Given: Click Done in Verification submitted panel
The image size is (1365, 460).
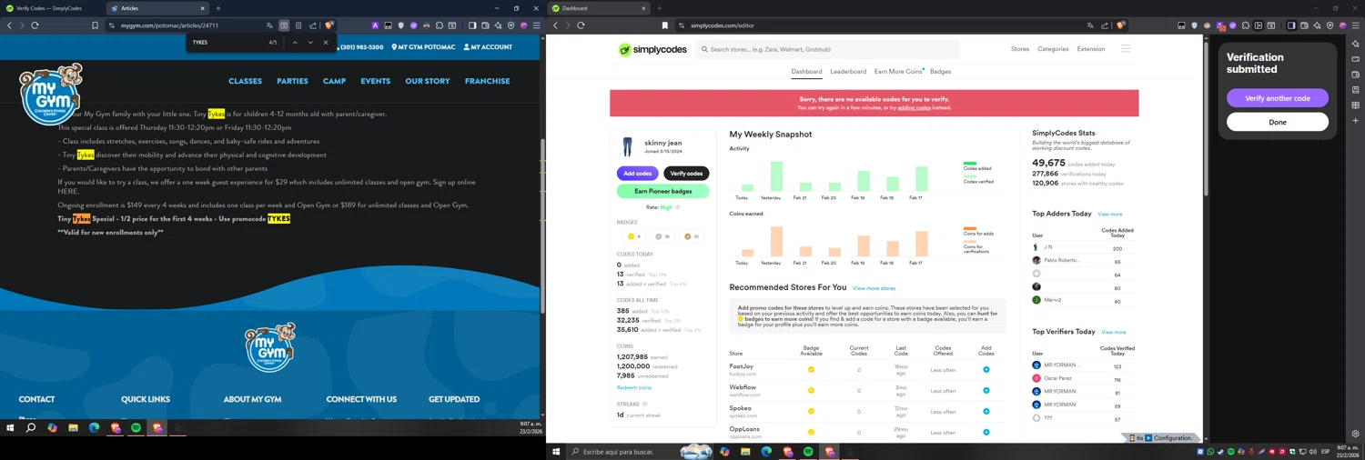Looking at the screenshot, I should click(x=1278, y=122).
